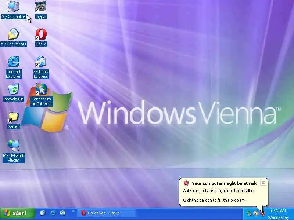Click 'Antivirus software might not be installed' message
Image resolution: width=294 pixels, height=220 pixels.
click(x=219, y=191)
